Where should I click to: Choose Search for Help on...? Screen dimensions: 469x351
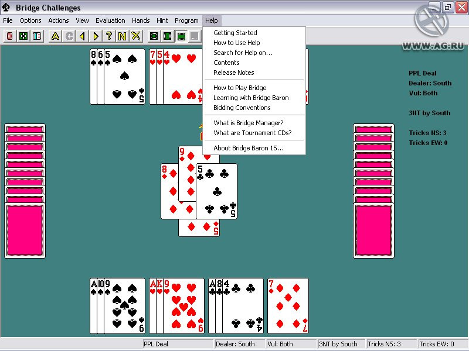[x=254, y=53]
